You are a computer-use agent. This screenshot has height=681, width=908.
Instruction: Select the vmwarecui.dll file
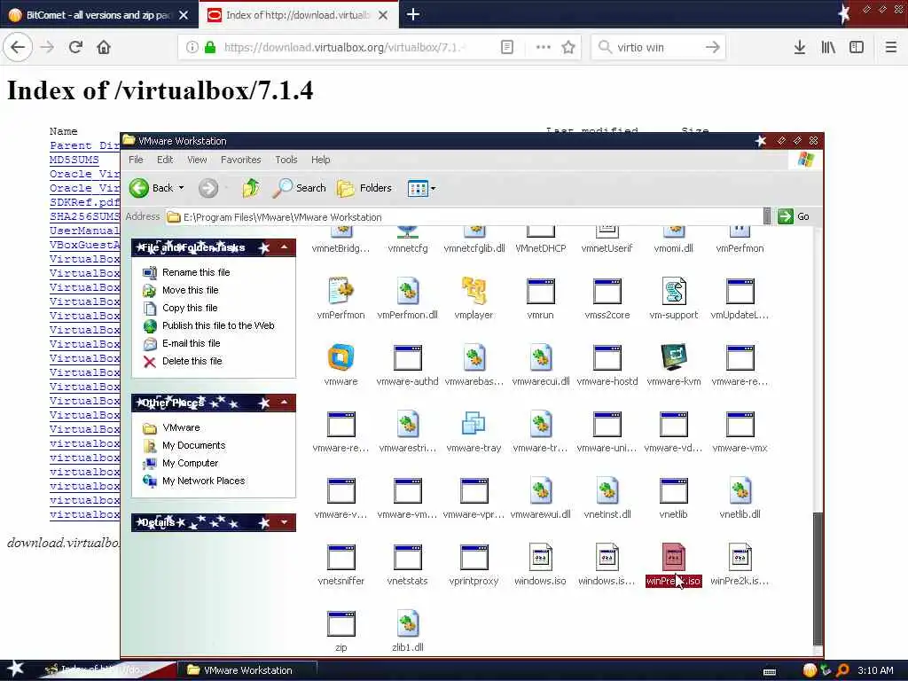pos(540,357)
